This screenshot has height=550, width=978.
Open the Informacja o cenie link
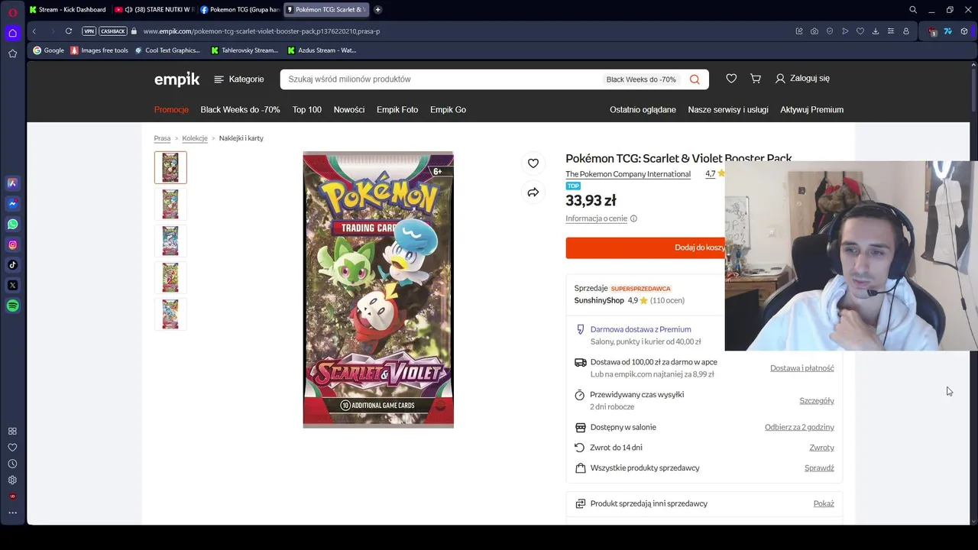pyautogui.click(x=596, y=218)
